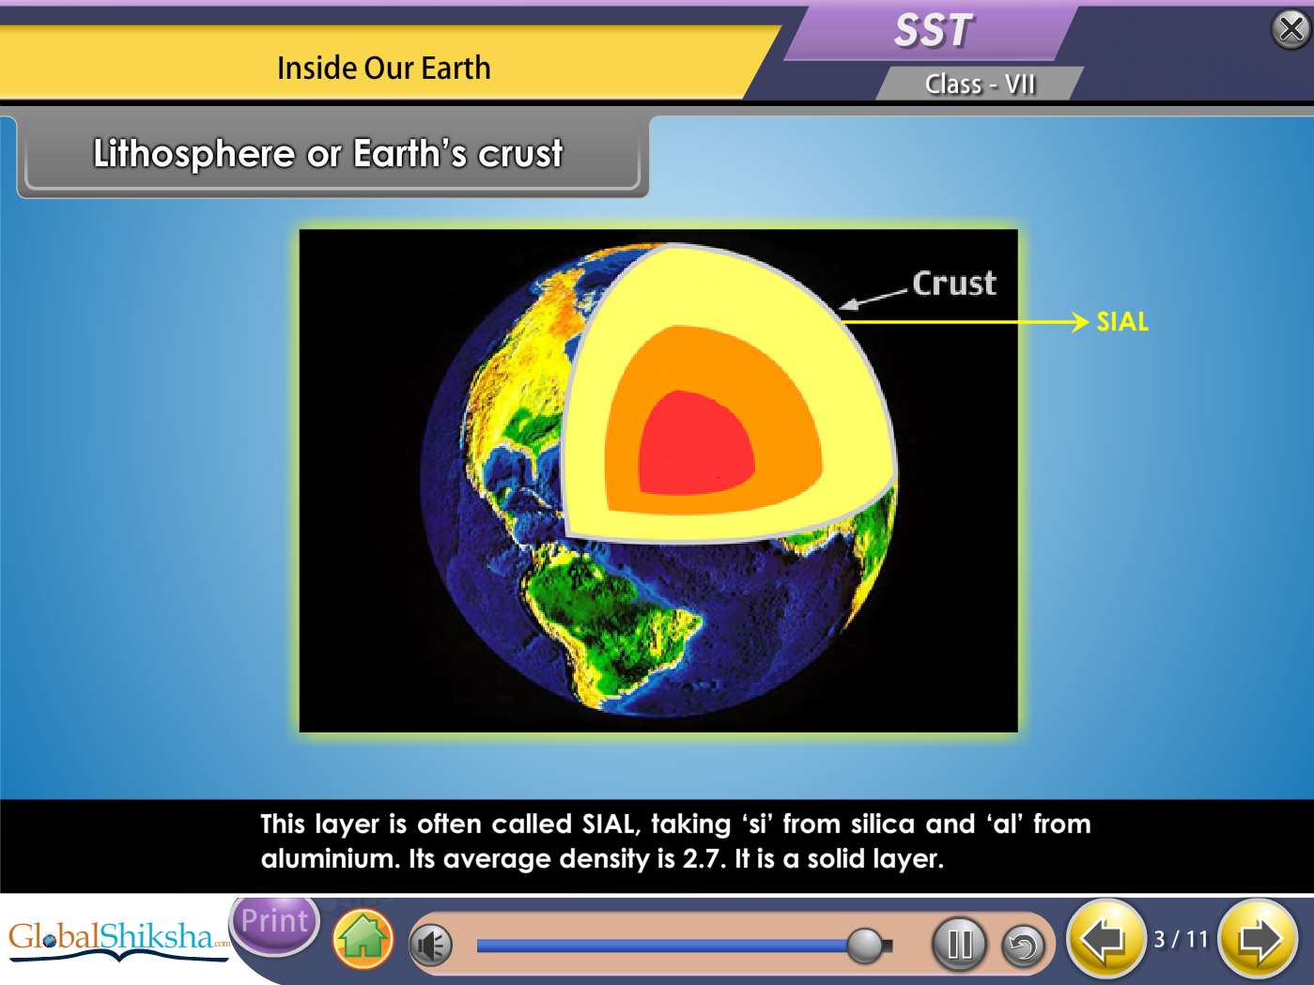Pause the lesson playback
Viewport: 1314px width, 985px height.
point(959,944)
